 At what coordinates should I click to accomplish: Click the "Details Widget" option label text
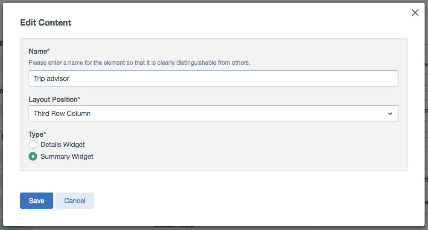tap(62, 144)
